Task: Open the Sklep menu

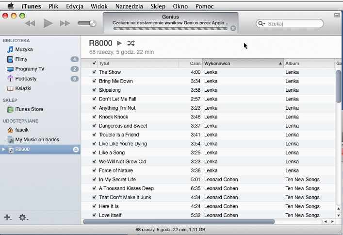Action: (x=158, y=6)
